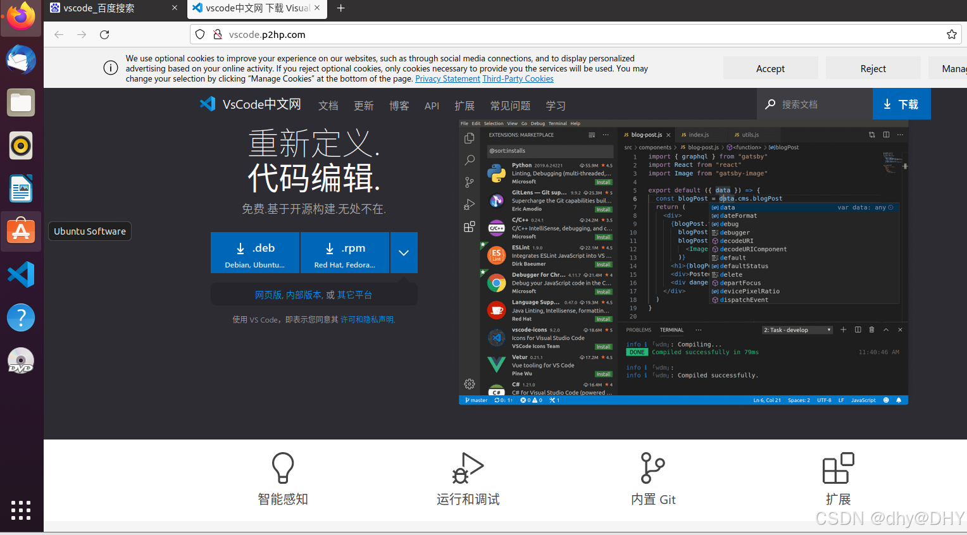Click the address bar URL vscode.p2hp.com
This screenshot has height=535, width=967.
pyautogui.click(x=267, y=35)
